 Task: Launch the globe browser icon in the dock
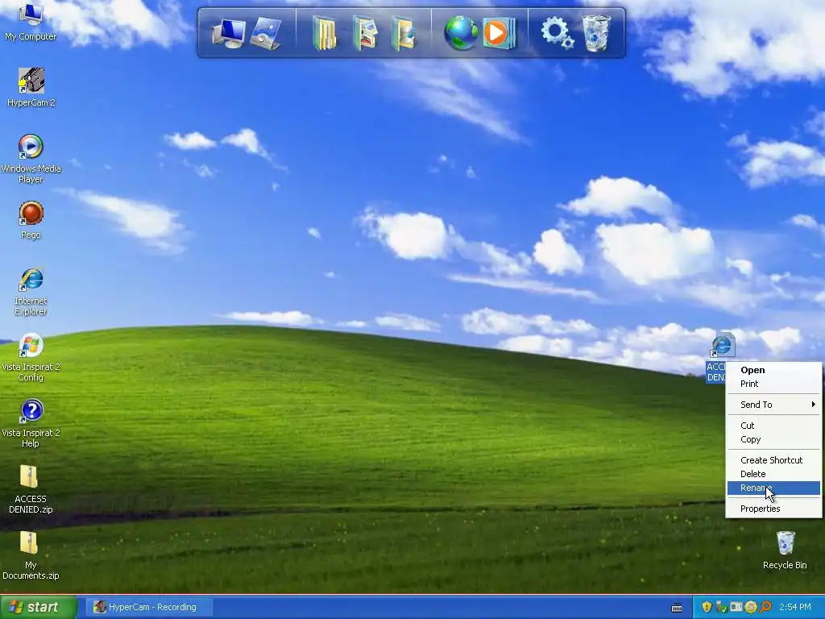[461, 33]
